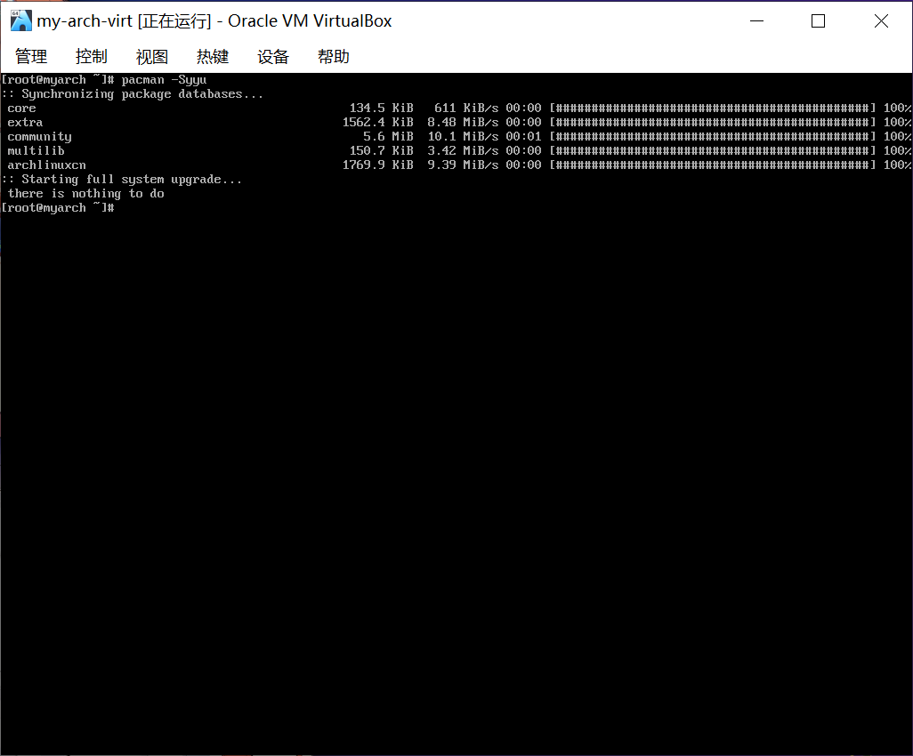
Task: Show the 设备 menu
Action: (x=273, y=57)
